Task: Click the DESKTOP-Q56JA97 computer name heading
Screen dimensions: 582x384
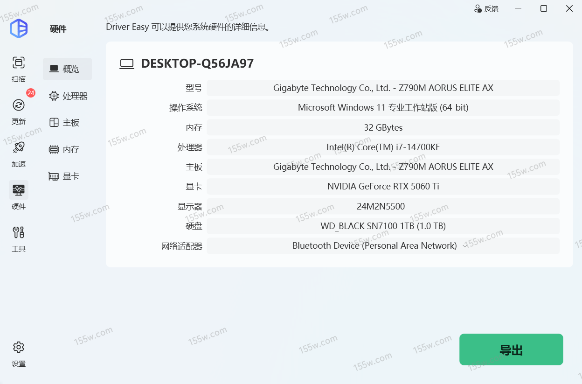Action: (197, 63)
